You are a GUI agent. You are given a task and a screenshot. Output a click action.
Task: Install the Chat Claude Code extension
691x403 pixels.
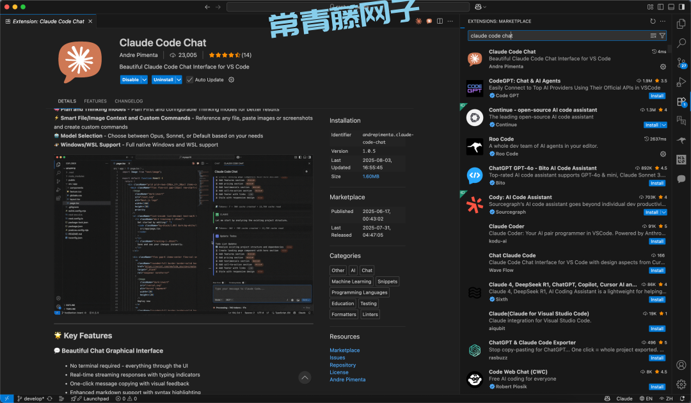657,271
